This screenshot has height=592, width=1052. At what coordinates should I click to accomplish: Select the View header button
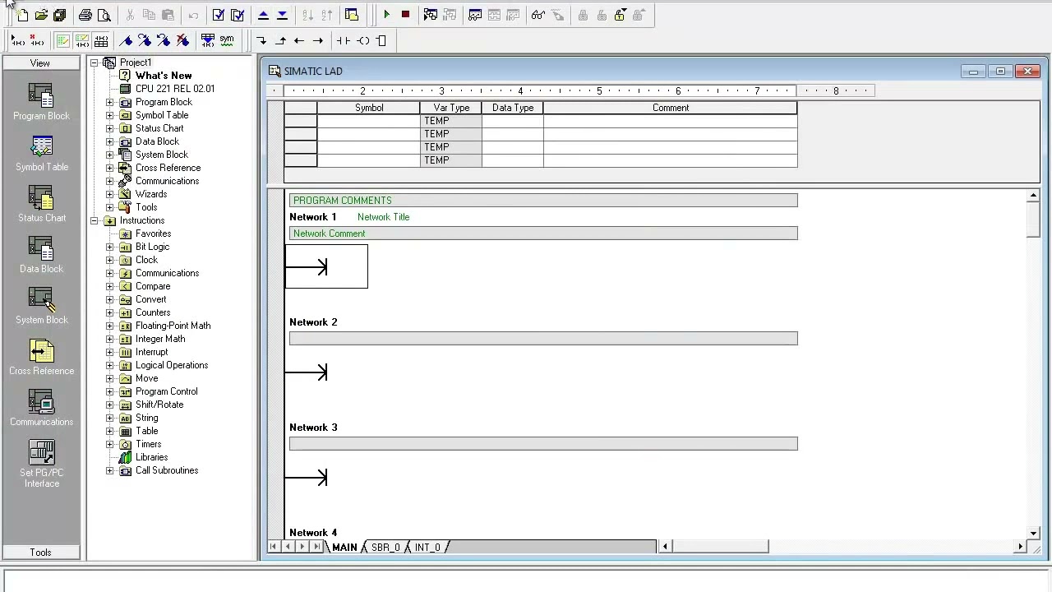[40, 63]
